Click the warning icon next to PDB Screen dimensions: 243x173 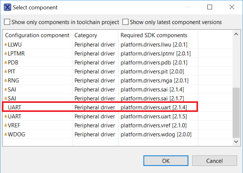tap(6, 63)
